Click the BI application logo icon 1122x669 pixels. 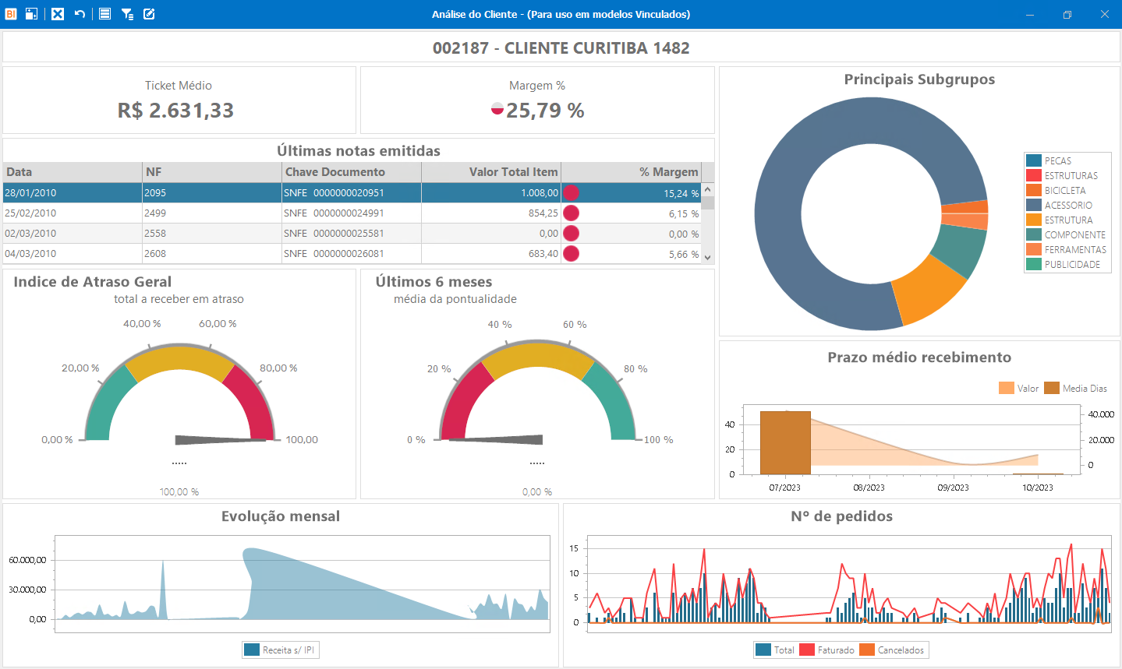click(x=11, y=14)
